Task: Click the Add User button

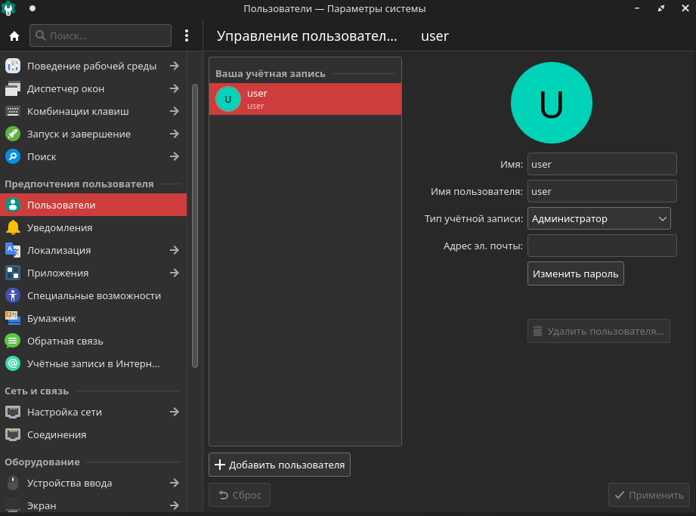Action: [280, 465]
